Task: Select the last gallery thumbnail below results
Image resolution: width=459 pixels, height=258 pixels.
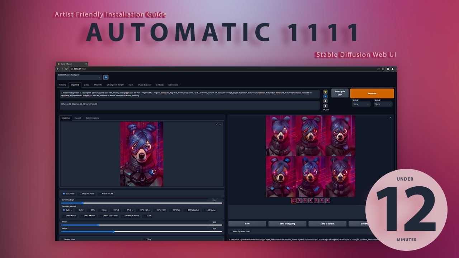Action: coord(328,201)
